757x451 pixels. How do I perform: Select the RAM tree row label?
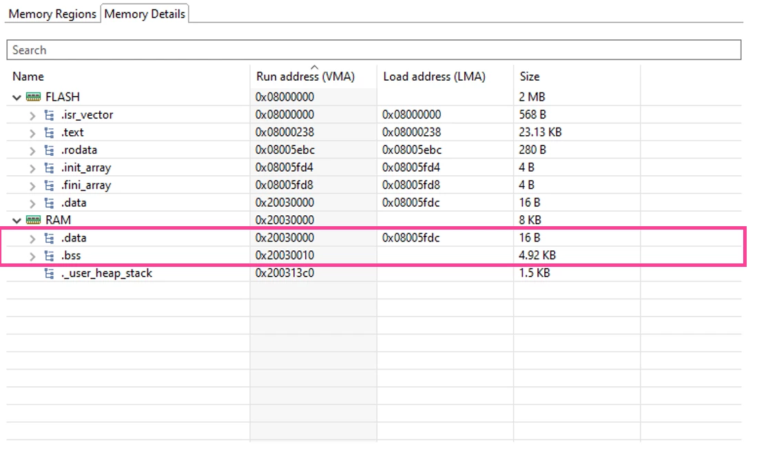coord(58,220)
